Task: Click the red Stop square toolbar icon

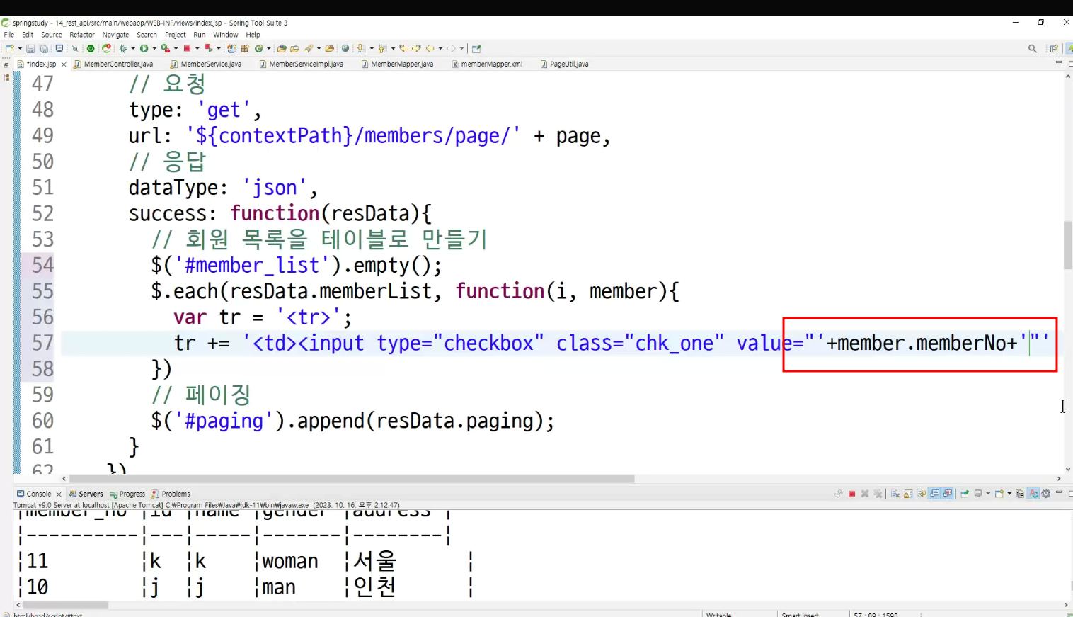Action: 187,49
